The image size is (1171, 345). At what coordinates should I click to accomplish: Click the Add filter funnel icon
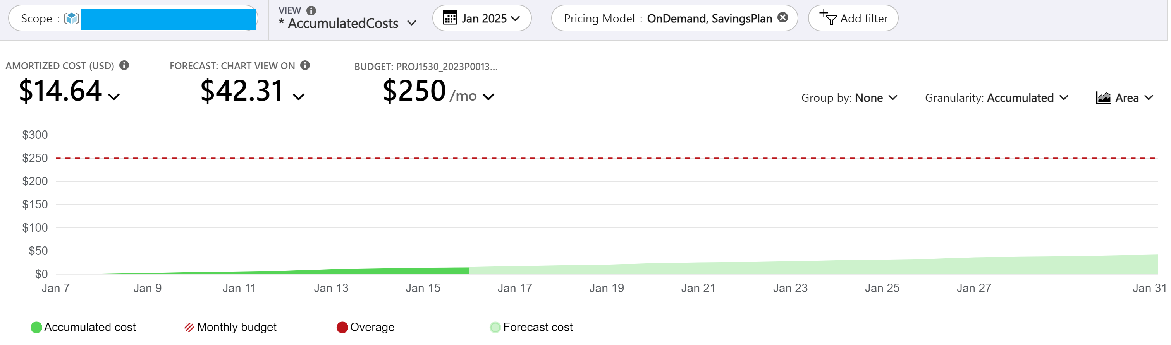pyautogui.click(x=828, y=18)
